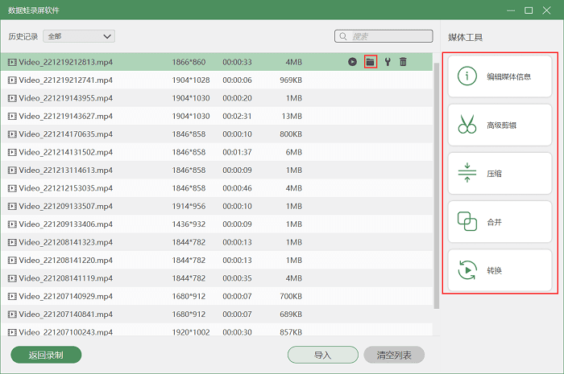
Task: Open the 历史记录 全部 filter dropdown
Action: [79, 36]
